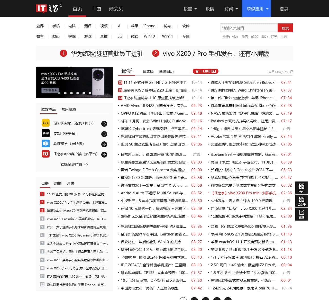Expand 软媒全部产品 >> link
Viewport: 329px width, 300px height.
pyautogui.click(x=74, y=164)
